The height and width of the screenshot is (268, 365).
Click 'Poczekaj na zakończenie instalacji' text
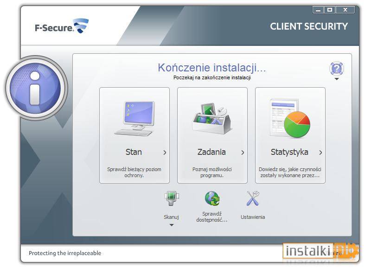[x=212, y=77]
